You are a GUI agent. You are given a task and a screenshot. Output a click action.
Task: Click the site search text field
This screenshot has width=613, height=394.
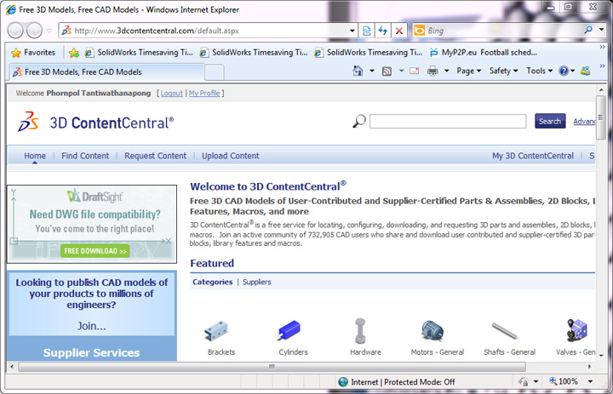click(448, 121)
